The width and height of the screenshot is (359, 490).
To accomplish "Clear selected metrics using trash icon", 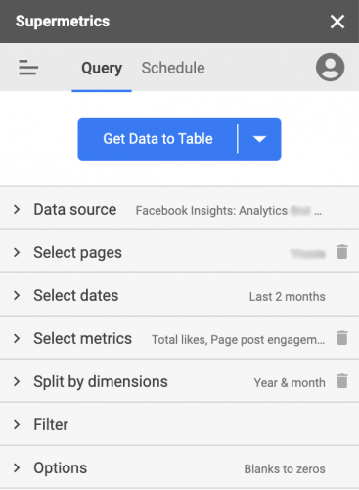I will tap(342, 338).
